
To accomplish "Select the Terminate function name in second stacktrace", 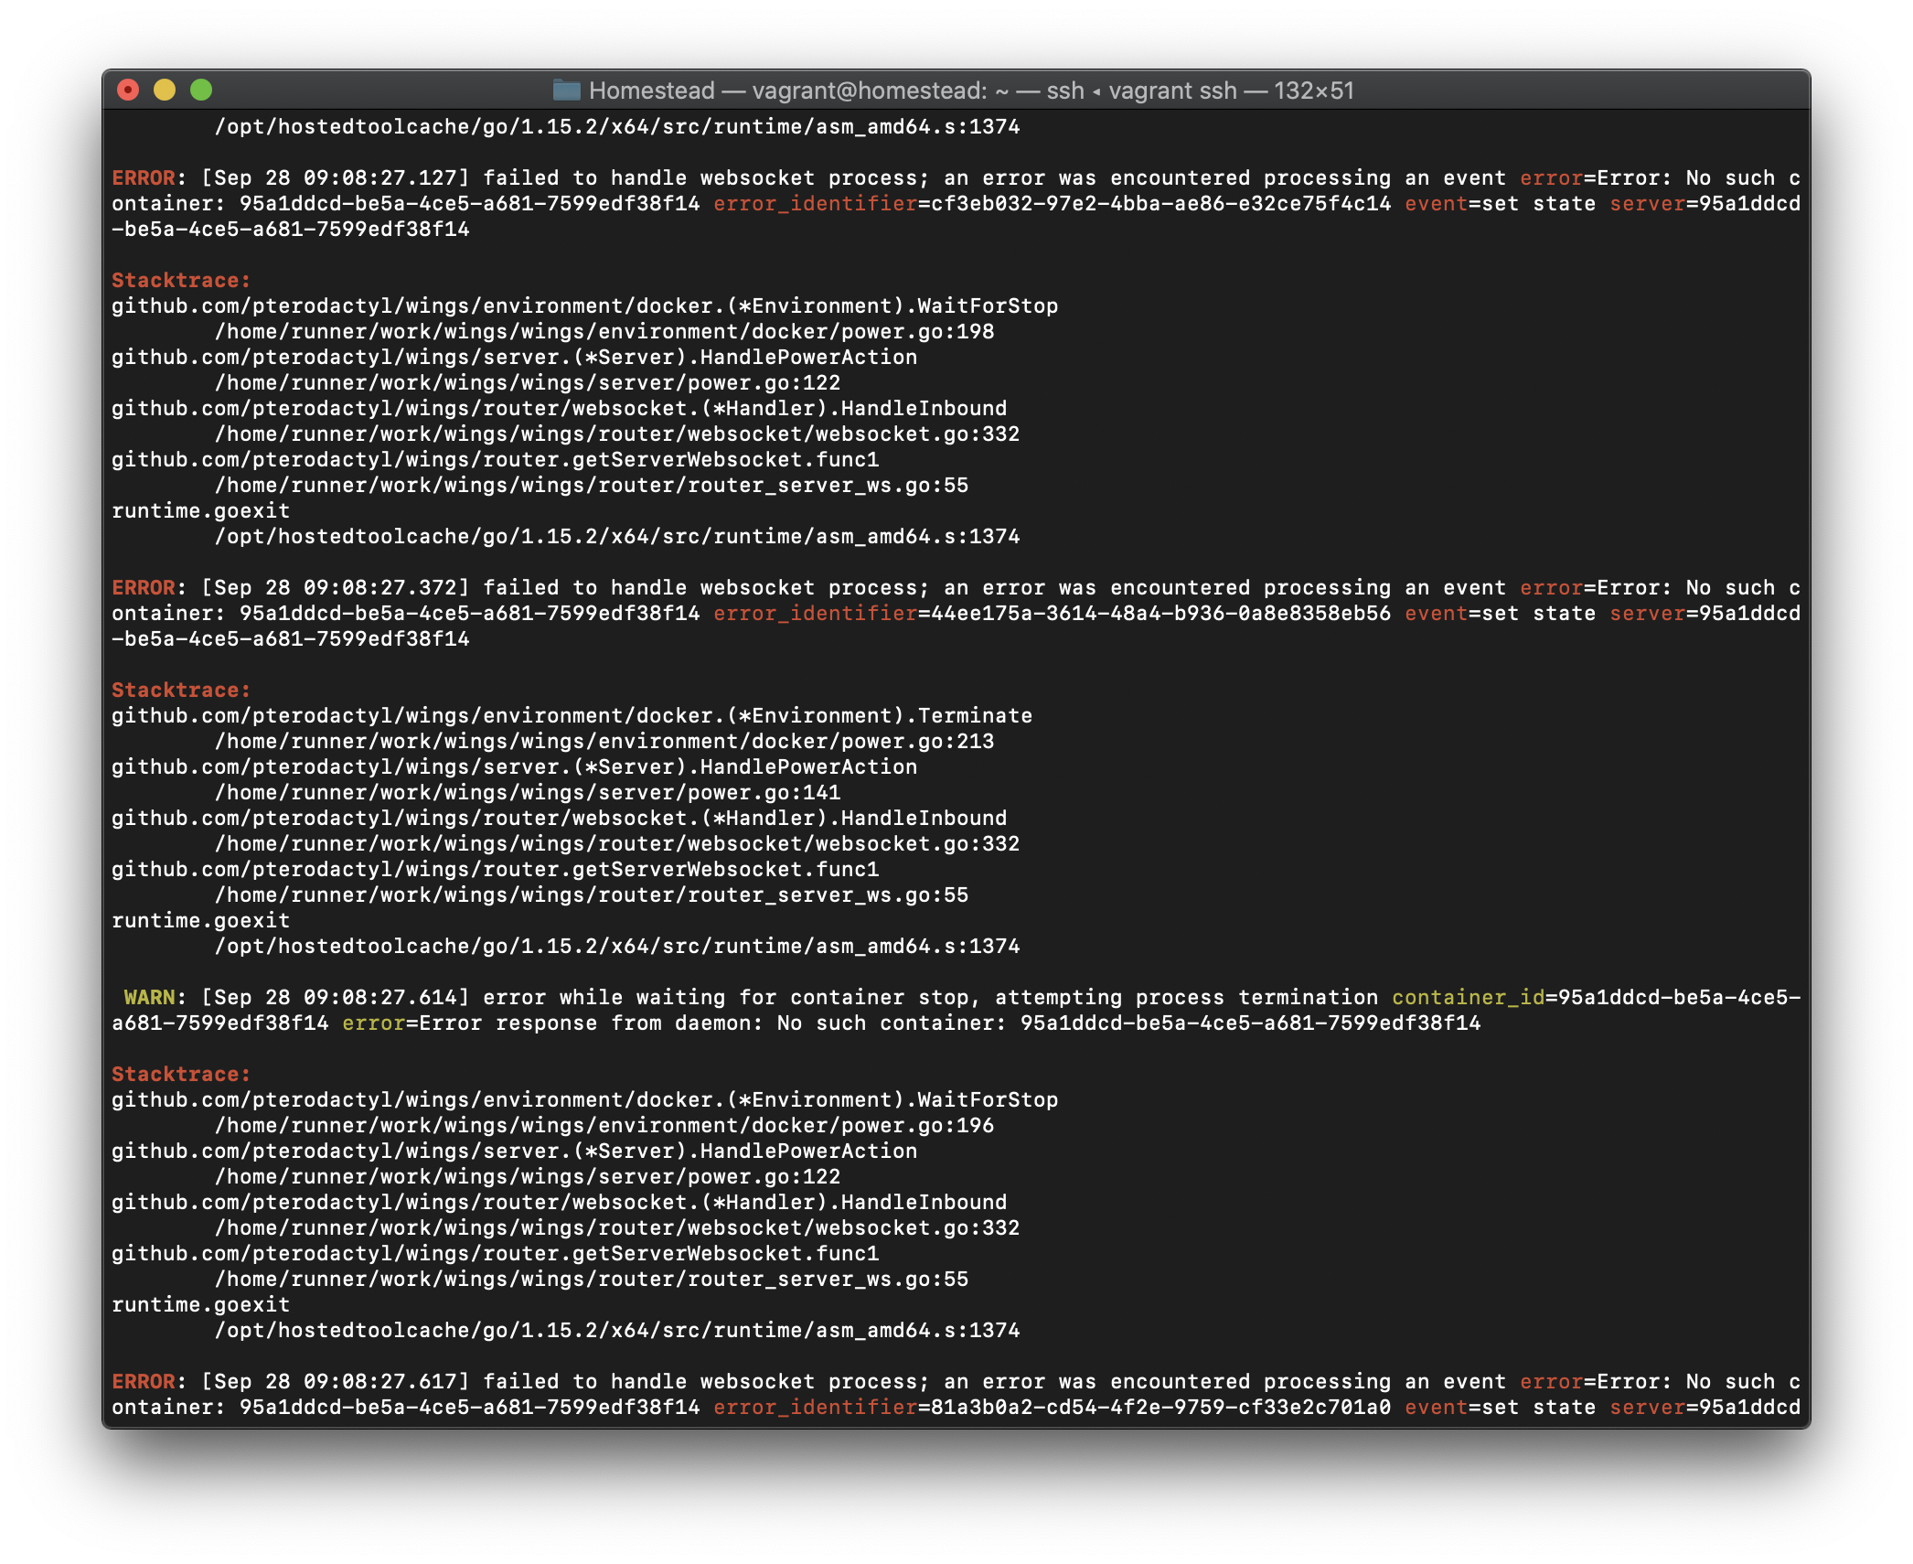I will click(974, 715).
